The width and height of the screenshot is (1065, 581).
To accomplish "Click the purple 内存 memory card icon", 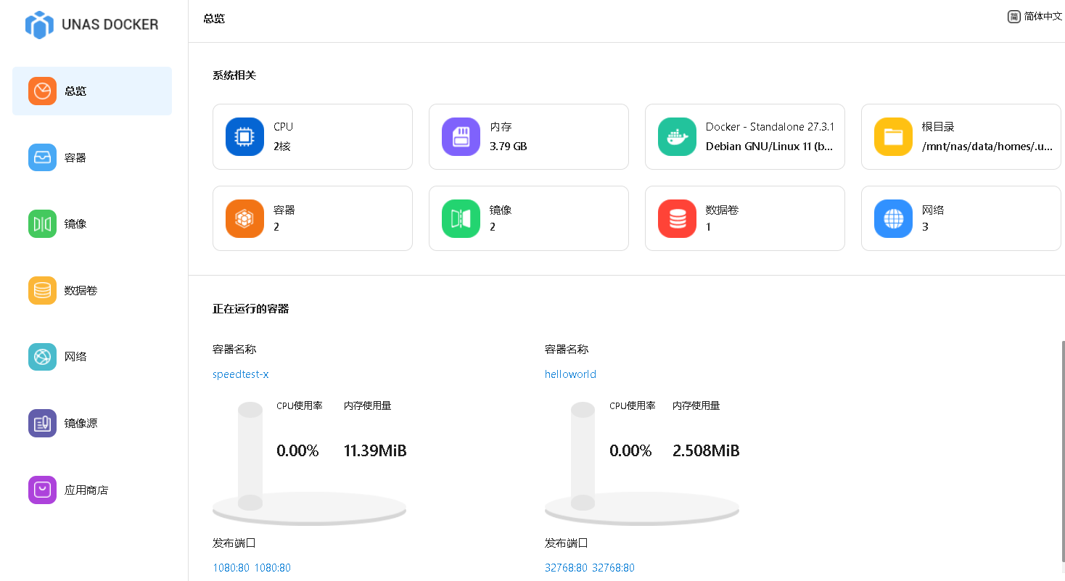I will pos(461,136).
